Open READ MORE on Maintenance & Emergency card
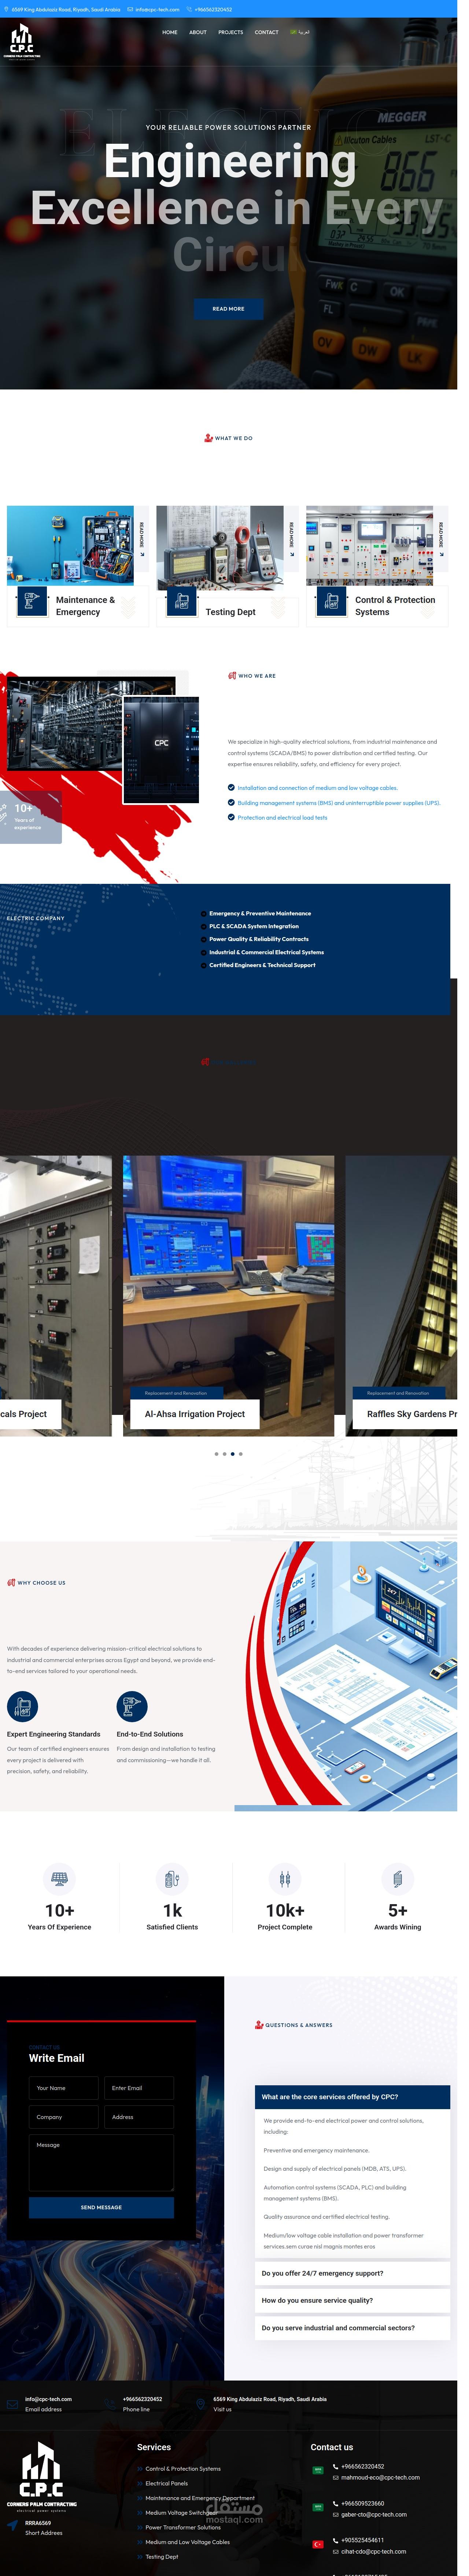469x2576 pixels. 142,539
